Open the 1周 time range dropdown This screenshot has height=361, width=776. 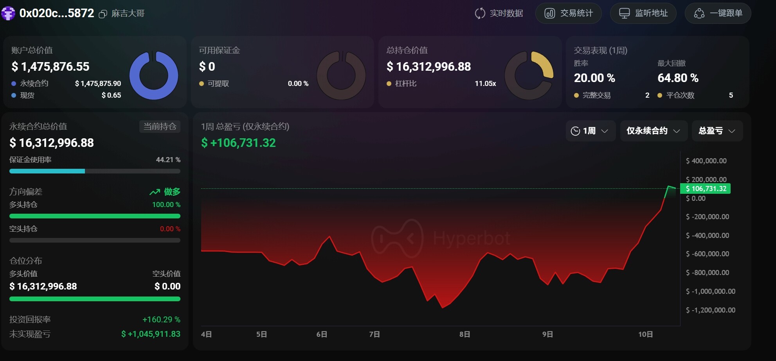(x=590, y=131)
